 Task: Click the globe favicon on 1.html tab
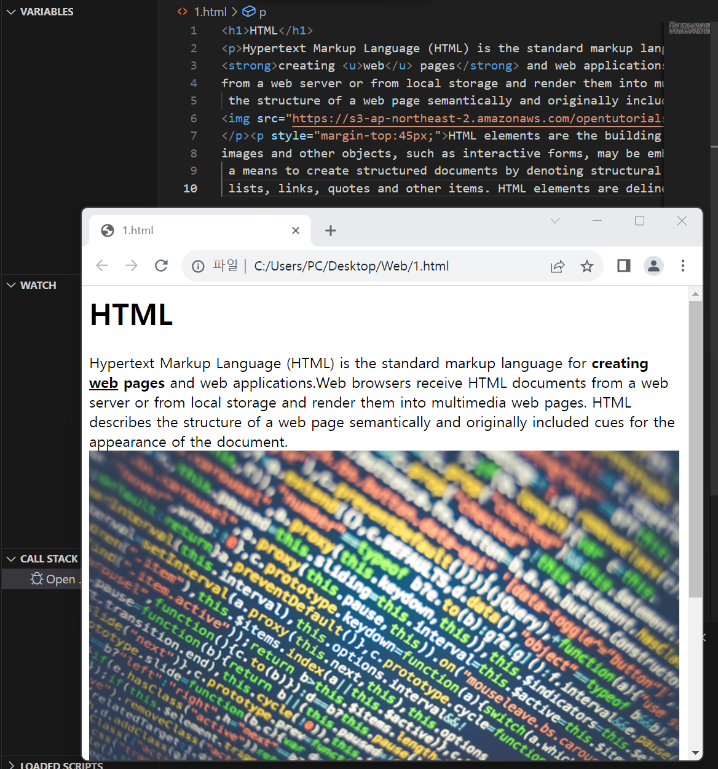pyautogui.click(x=108, y=231)
